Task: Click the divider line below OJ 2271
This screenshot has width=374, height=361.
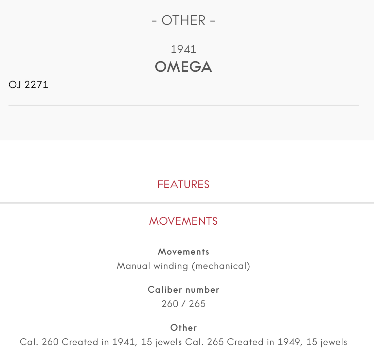Action: 183,105
